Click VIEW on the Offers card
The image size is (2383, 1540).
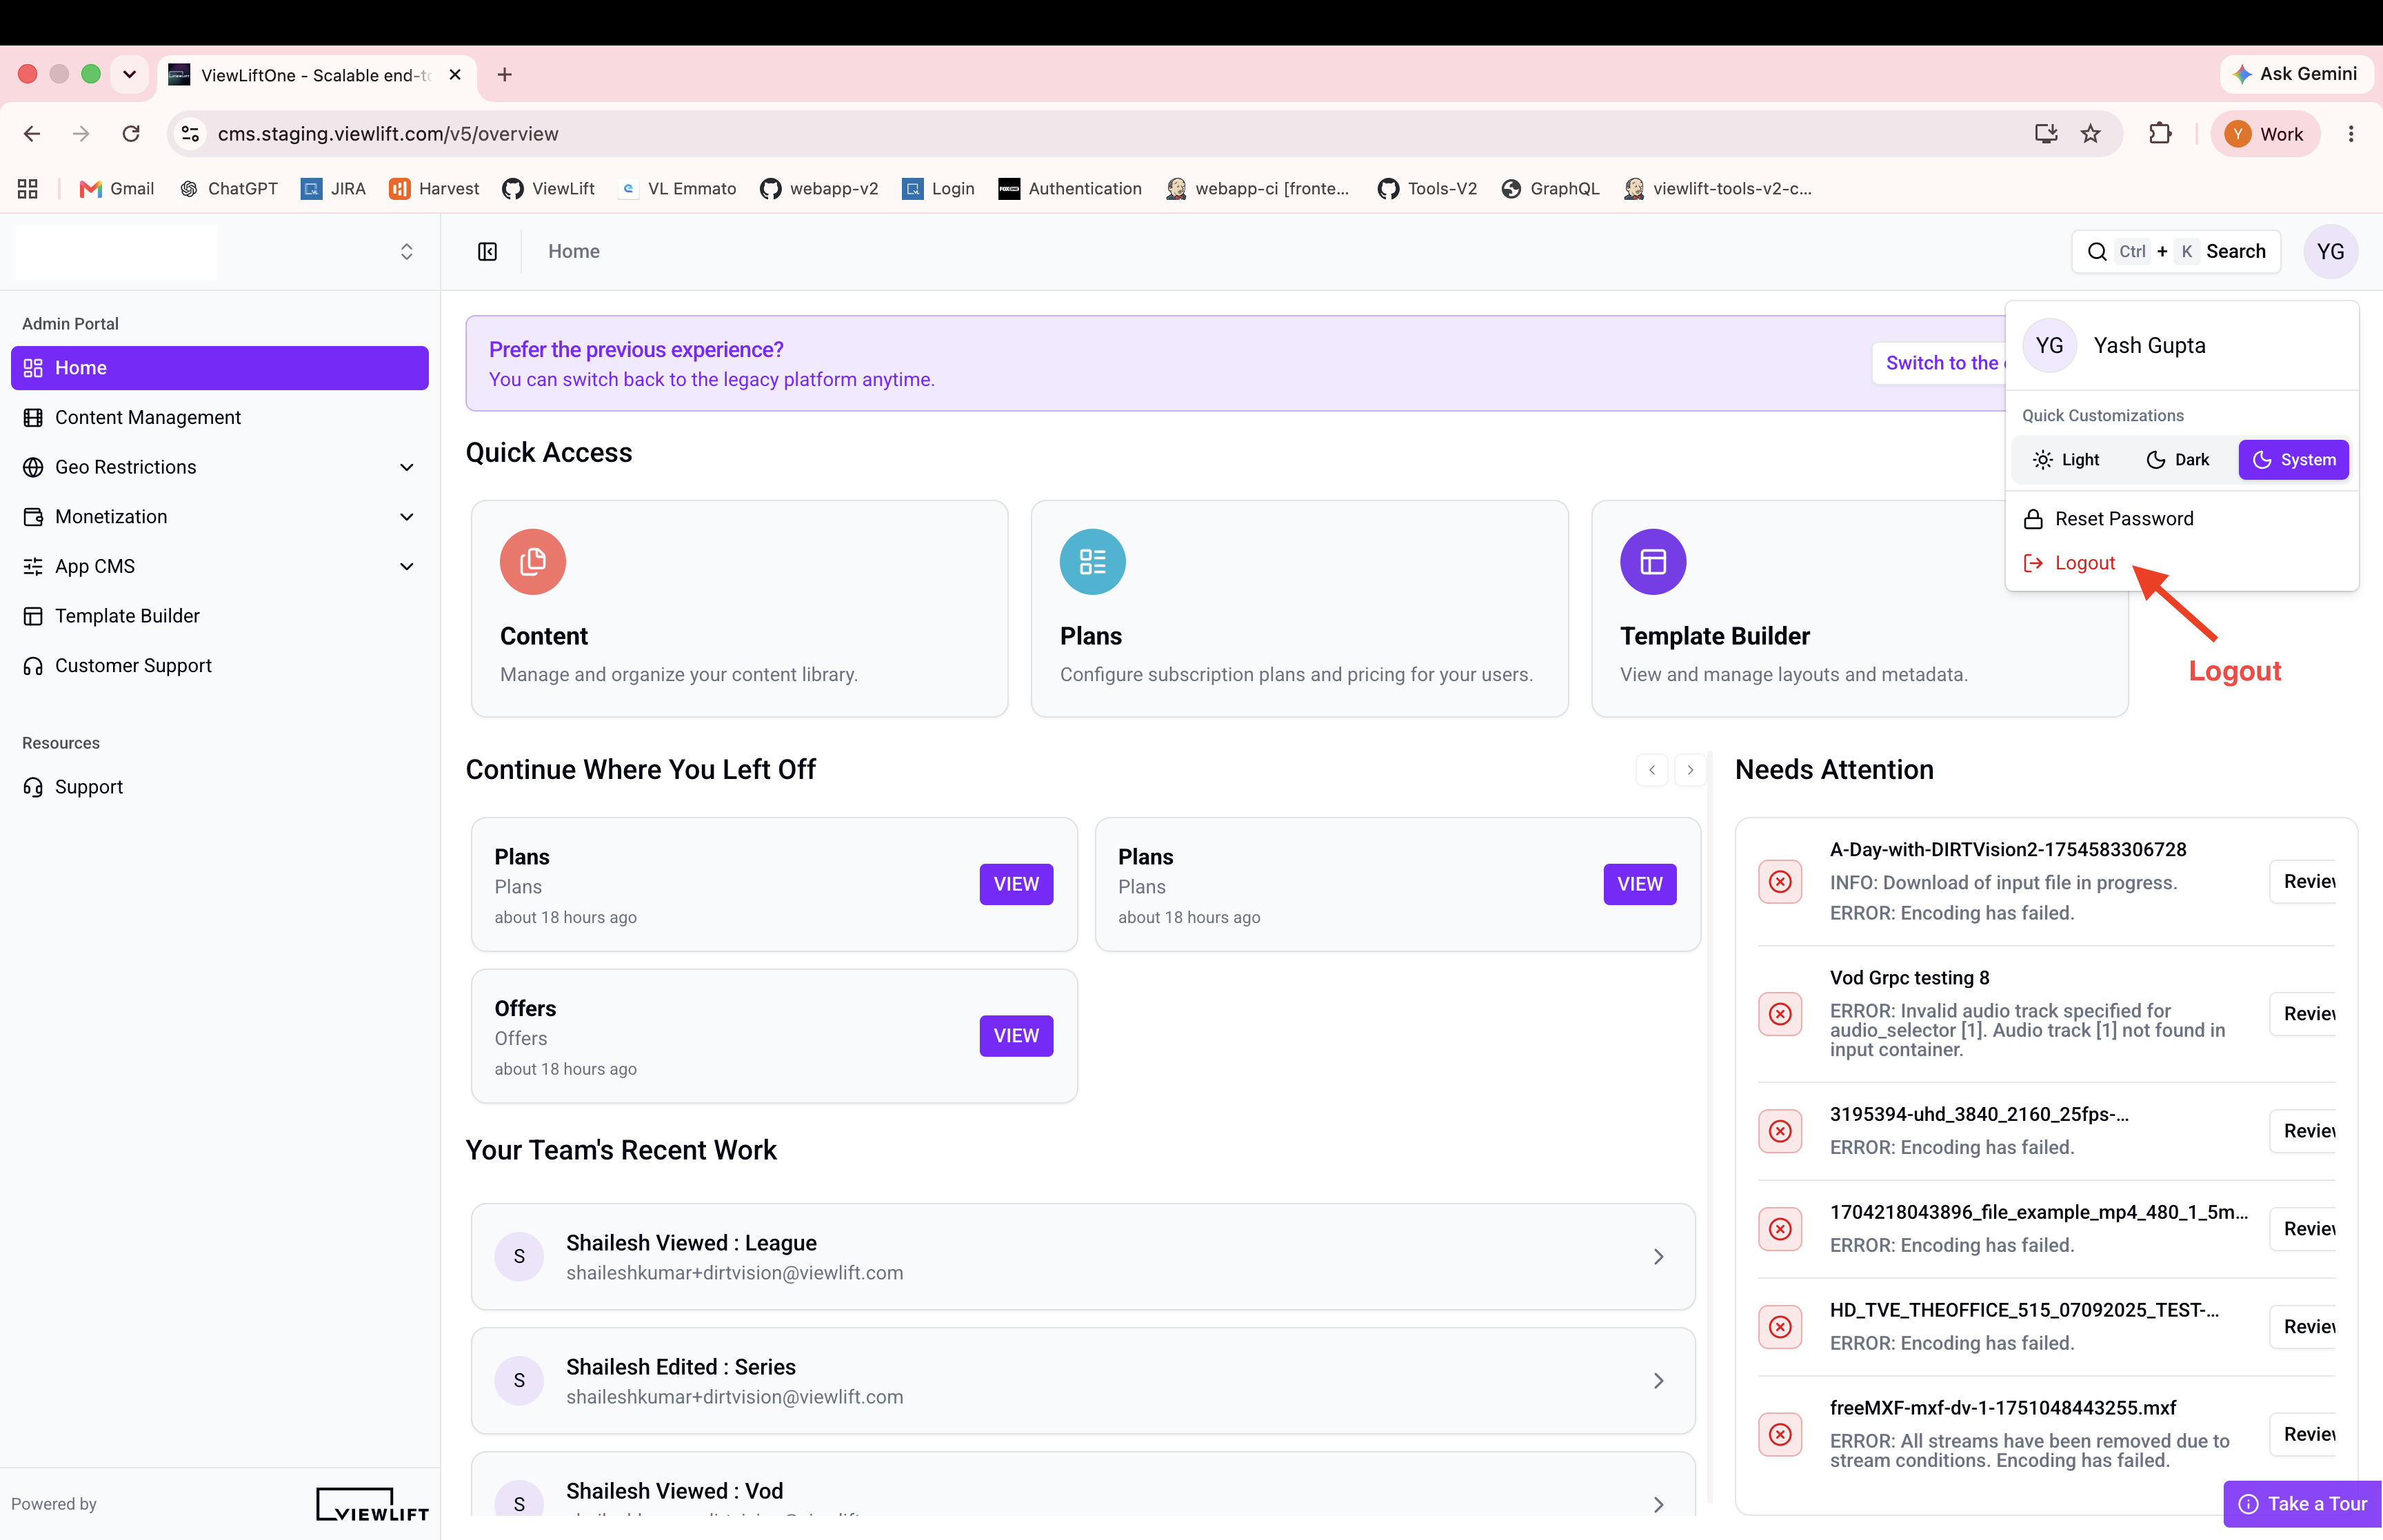[x=1016, y=1036]
